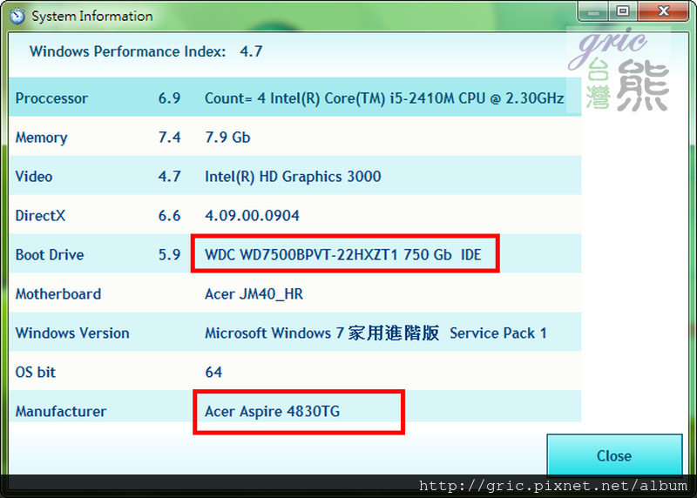This screenshot has height=498, width=697.
Task: Click the 'Video' row label
Action: click(34, 177)
